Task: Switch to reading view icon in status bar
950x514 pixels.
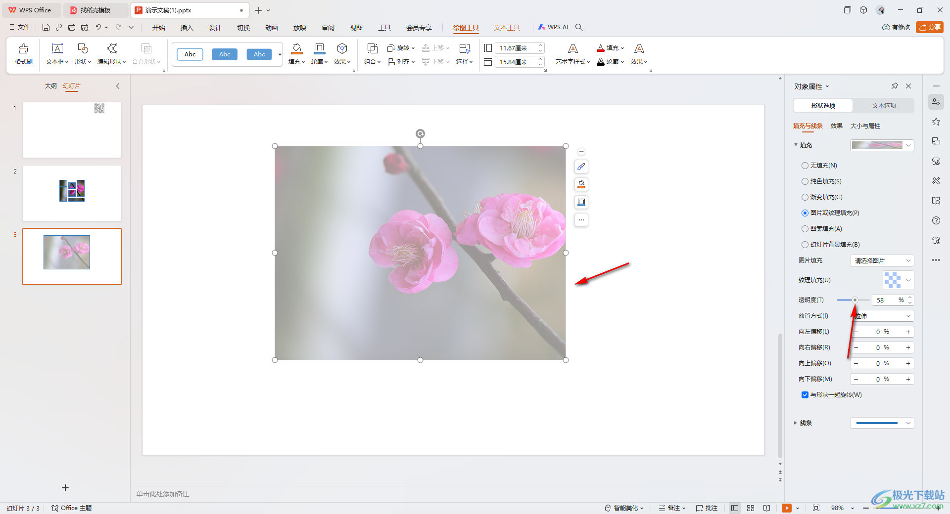Action: pos(766,508)
